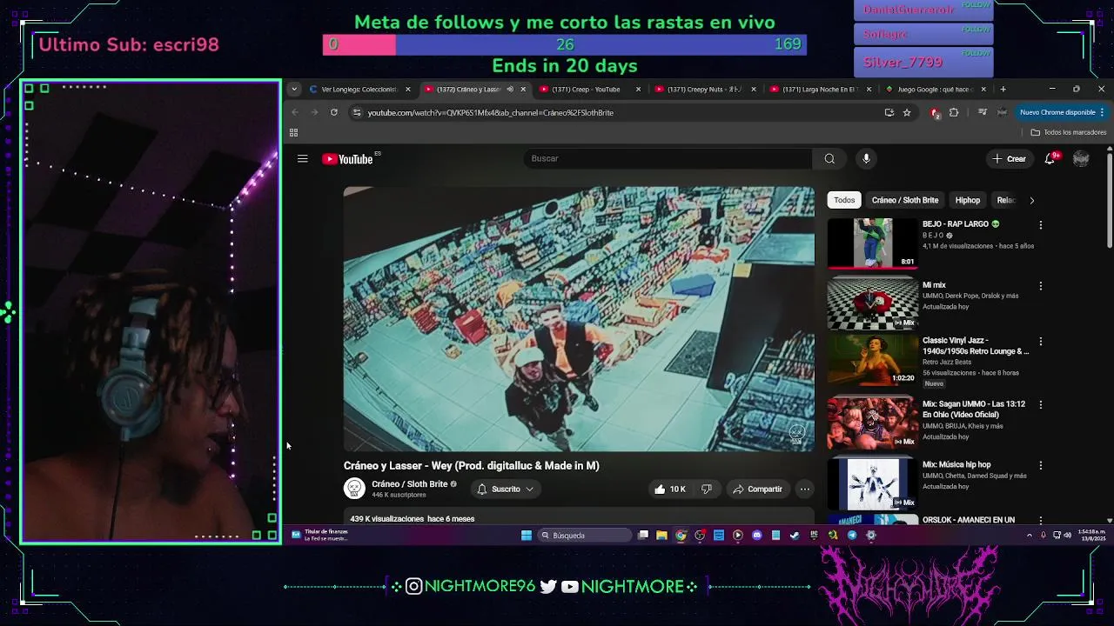Bookmark this page with star icon
Screen dimensions: 1114x626
tap(907, 112)
